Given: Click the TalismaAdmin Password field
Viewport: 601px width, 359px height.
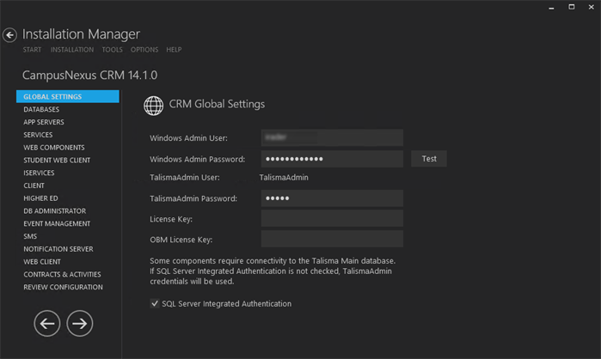Looking at the screenshot, I should [332, 198].
